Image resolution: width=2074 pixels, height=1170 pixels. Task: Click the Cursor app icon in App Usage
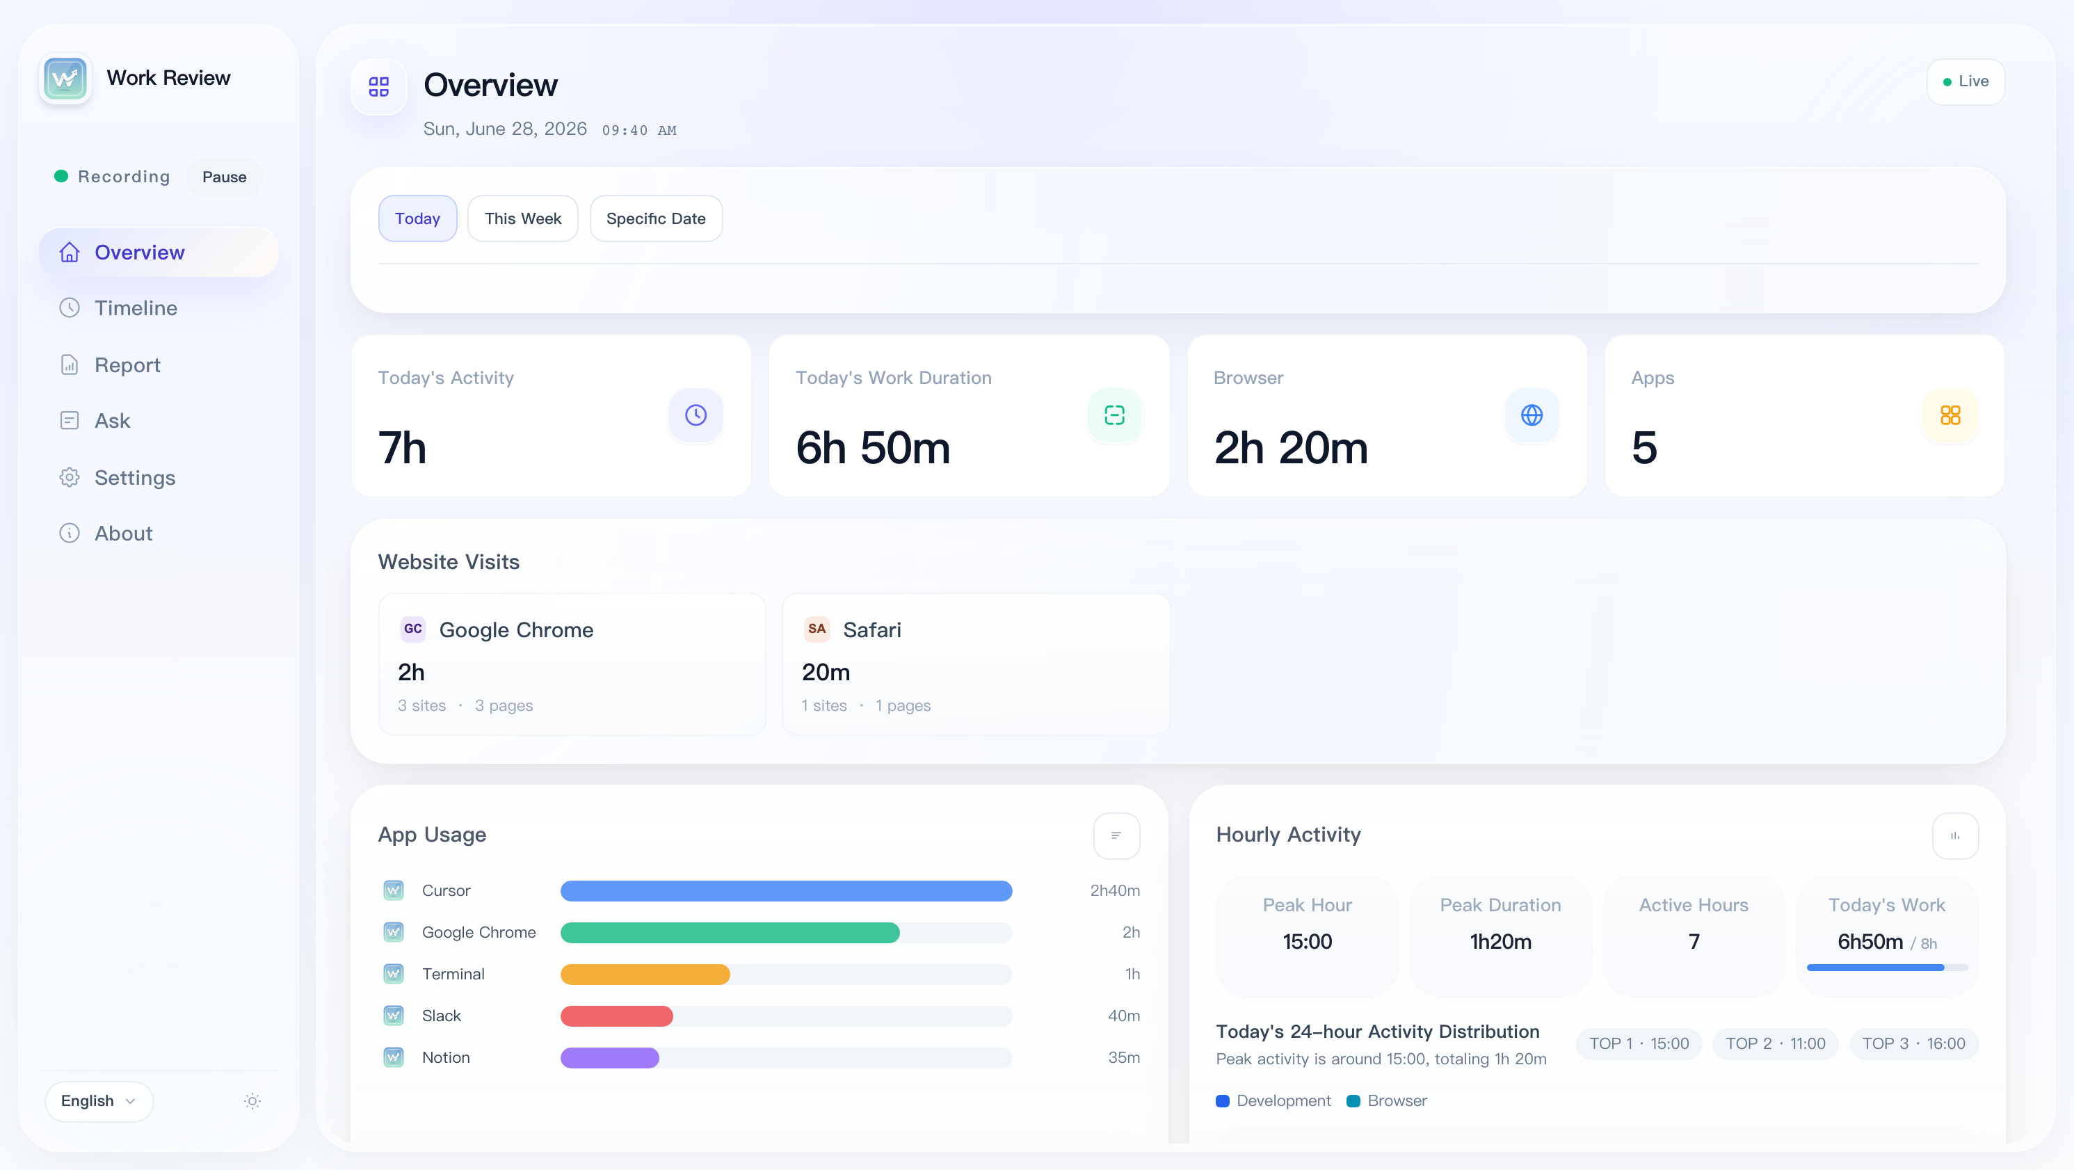coord(393,890)
